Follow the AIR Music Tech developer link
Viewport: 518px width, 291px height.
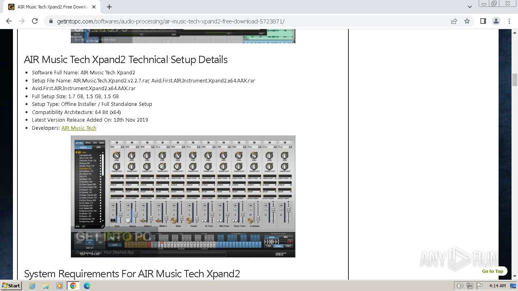[x=79, y=128]
